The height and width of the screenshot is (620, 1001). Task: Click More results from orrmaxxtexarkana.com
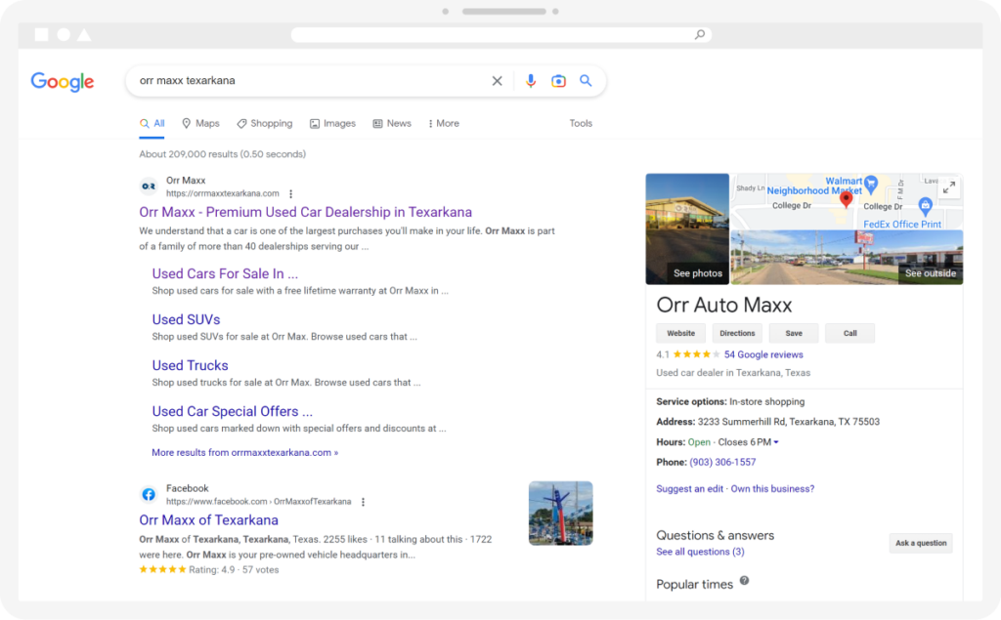click(x=245, y=453)
